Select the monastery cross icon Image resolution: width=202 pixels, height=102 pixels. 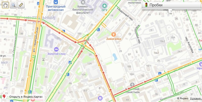click(132, 85)
